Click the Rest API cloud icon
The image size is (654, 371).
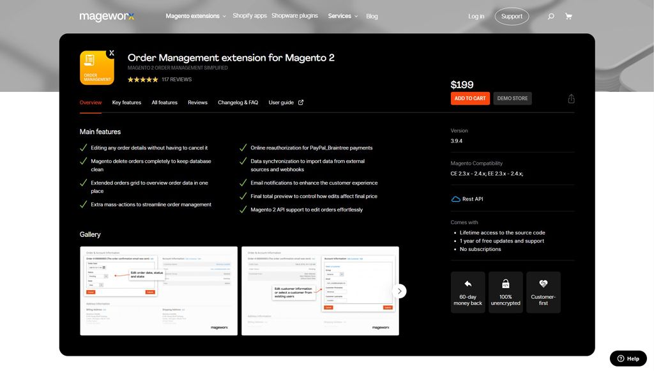[x=455, y=199]
